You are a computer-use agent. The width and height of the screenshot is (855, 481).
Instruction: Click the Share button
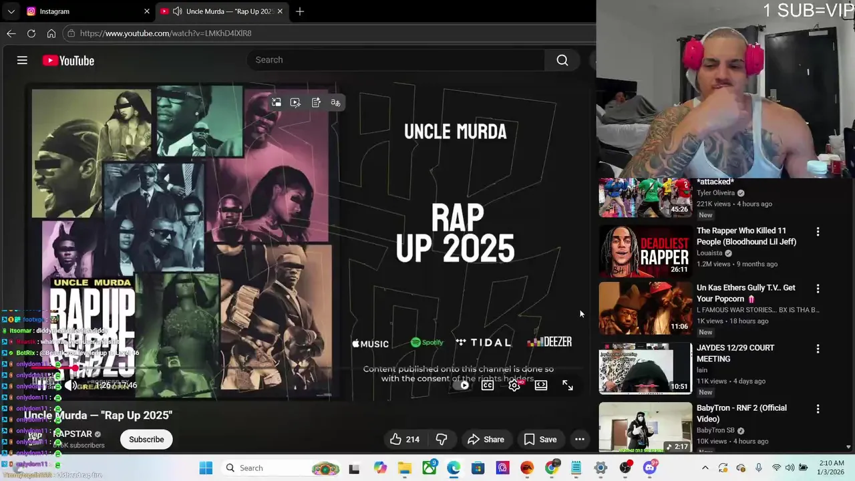point(486,440)
